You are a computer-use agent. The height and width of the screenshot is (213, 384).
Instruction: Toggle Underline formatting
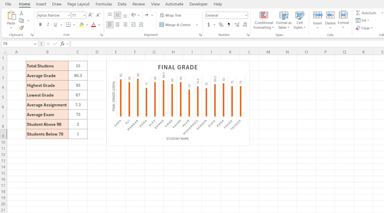pos(55,24)
